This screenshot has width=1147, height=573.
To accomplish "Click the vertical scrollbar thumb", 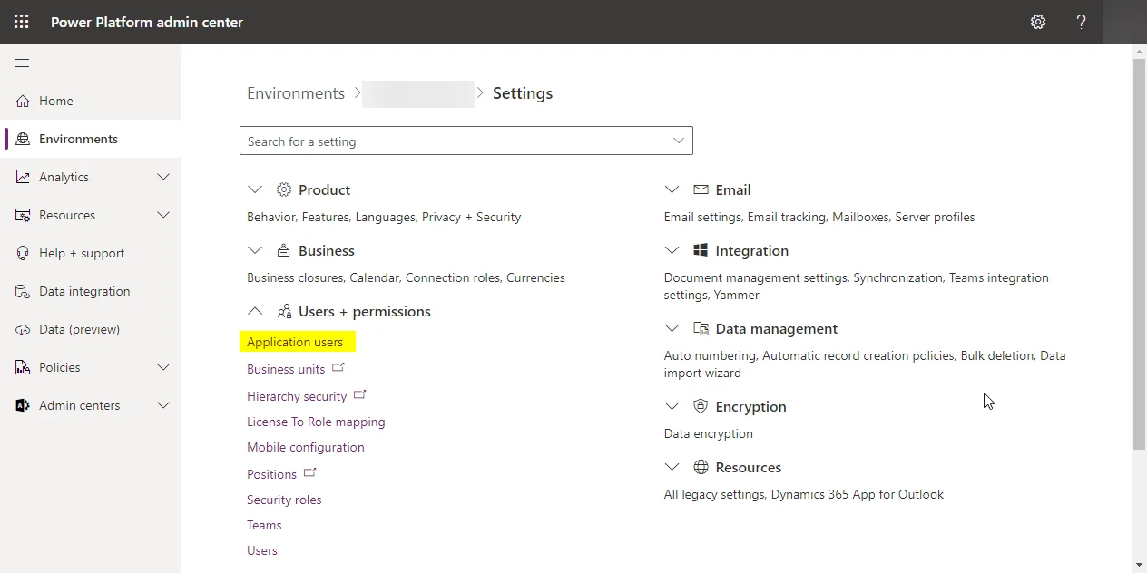I will pos(1140,254).
